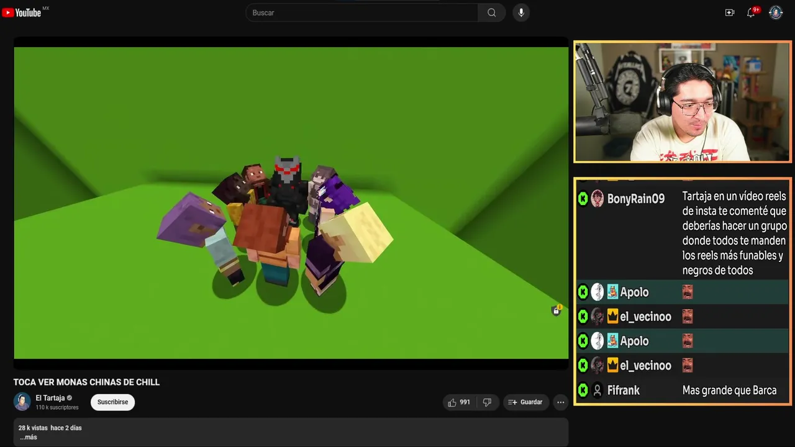Click the green Kick badge beside Fifrank
Viewport: 795px width, 447px height.
pyautogui.click(x=583, y=391)
